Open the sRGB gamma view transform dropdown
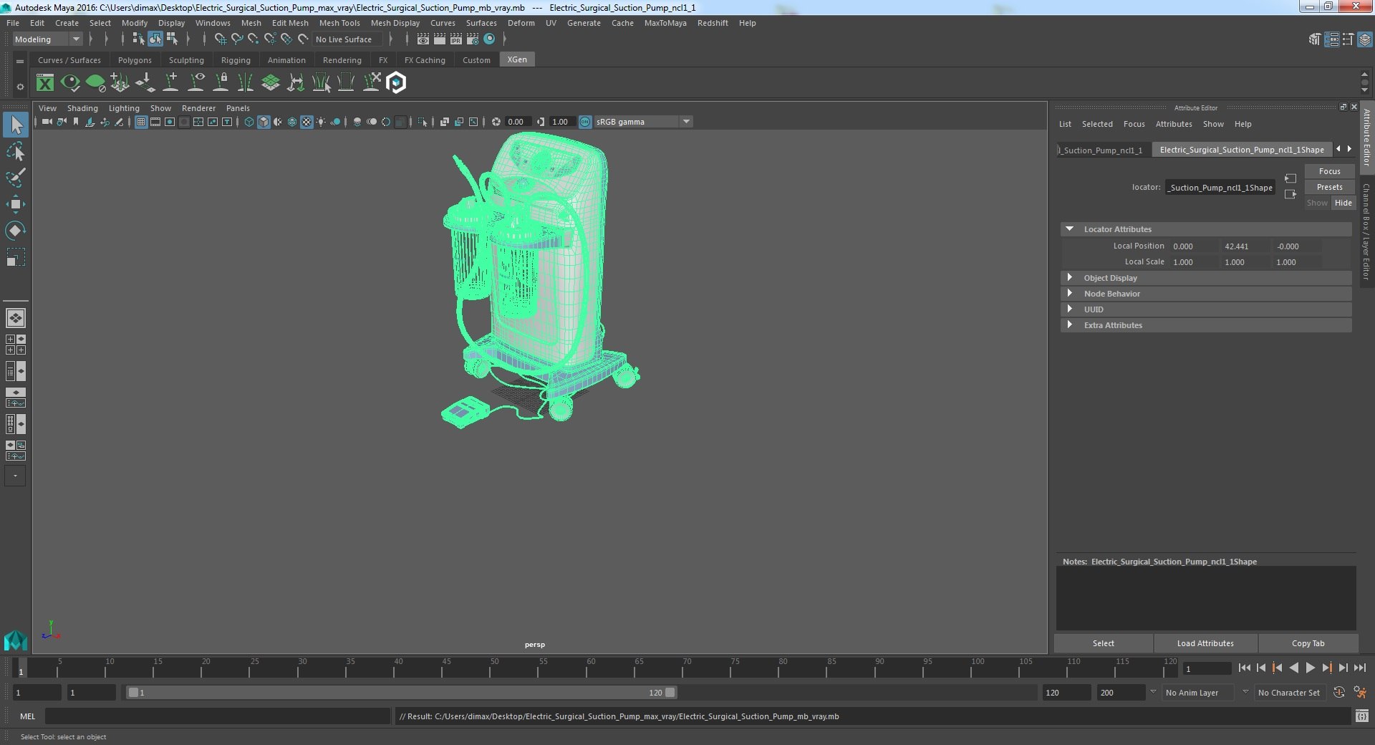Image resolution: width=1375 pixels, height=745 pixels. [x=686, y=122]
